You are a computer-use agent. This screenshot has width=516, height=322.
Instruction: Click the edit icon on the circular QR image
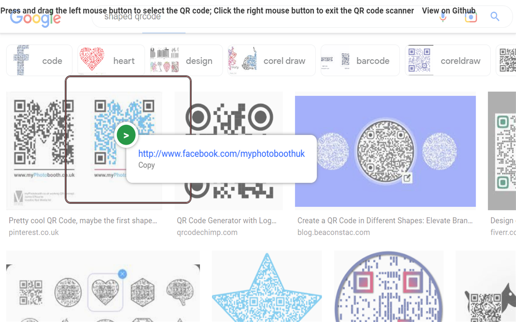pyautogui.click(x=407, y=178)
